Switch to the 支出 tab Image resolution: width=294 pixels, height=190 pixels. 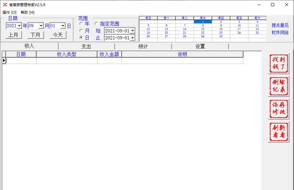(86, 47)
